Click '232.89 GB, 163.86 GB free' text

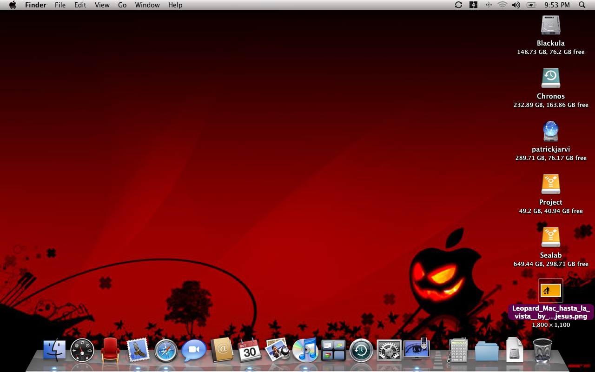551,105
